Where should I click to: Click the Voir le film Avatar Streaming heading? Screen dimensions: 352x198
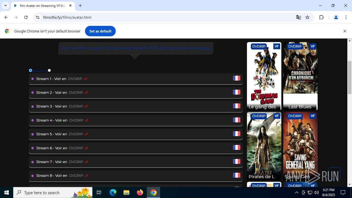[x=136, y=48]
